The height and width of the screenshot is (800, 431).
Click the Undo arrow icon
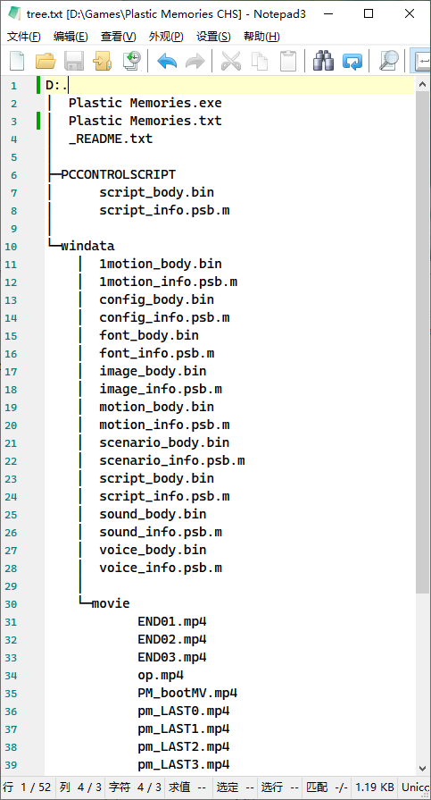coord(167,61)
